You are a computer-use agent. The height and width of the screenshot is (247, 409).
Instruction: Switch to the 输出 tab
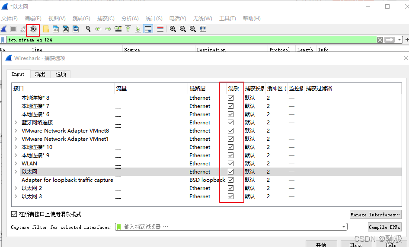(x=40, y=74)
